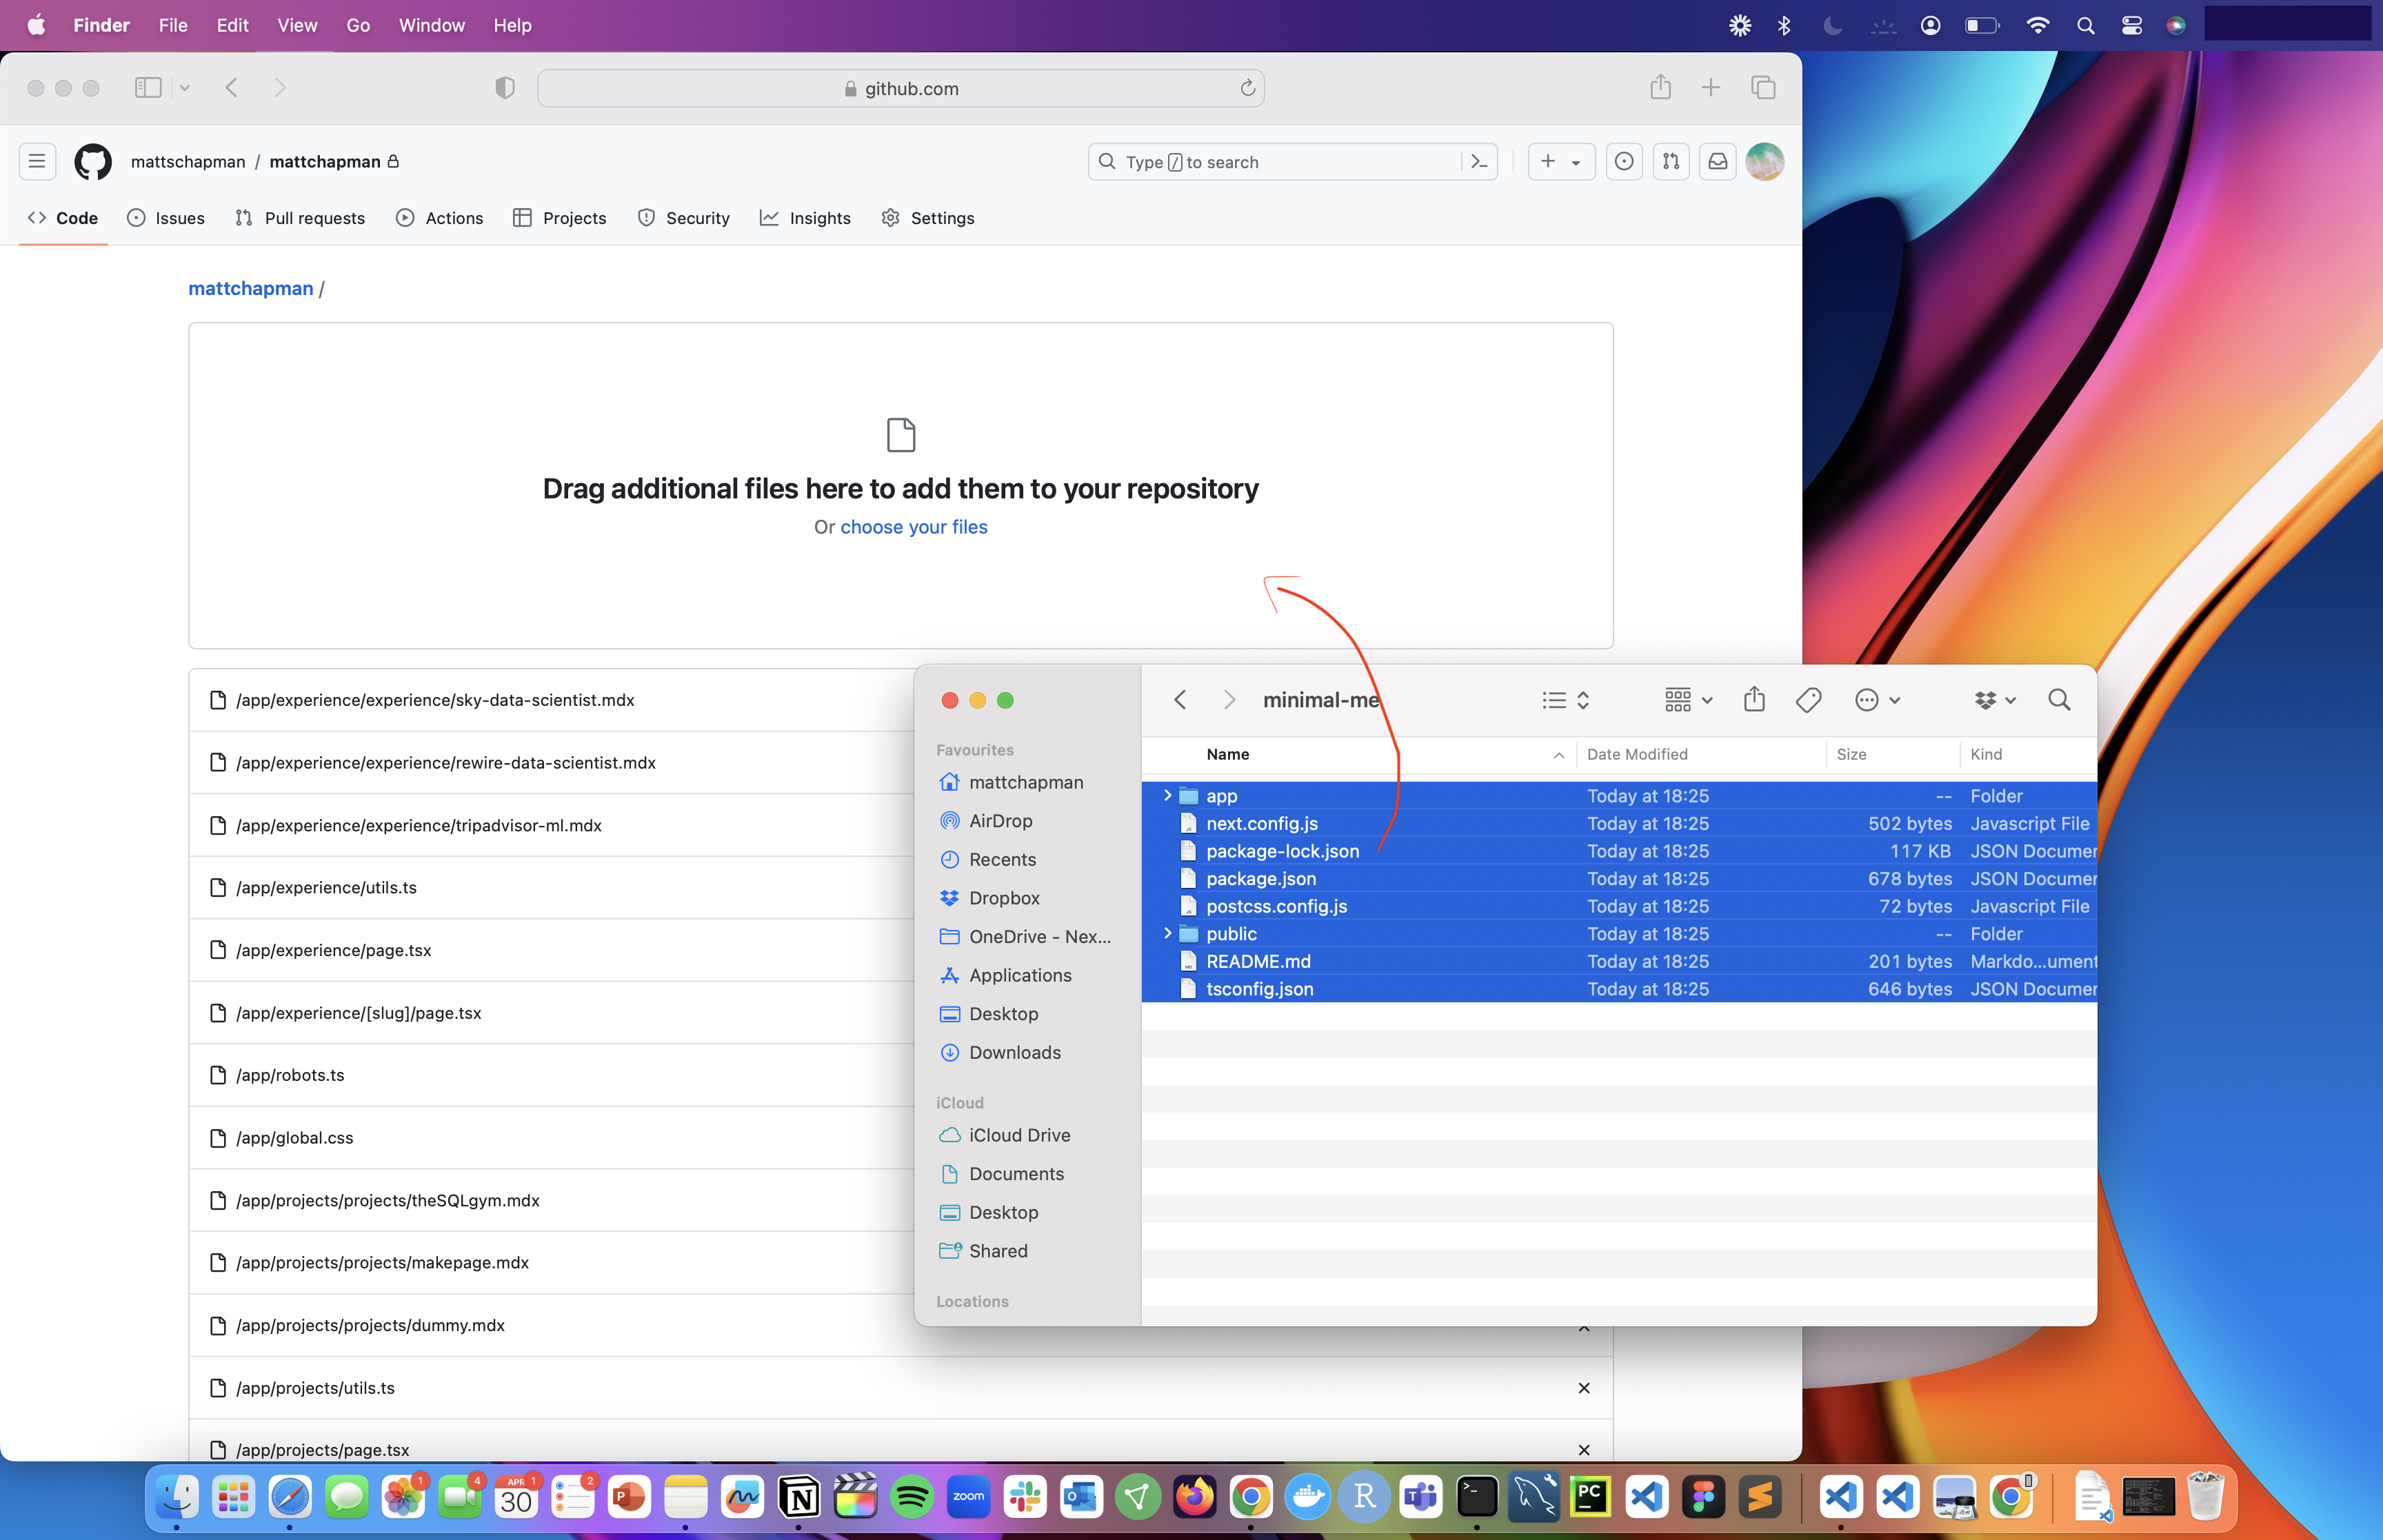Switch to the Actions tab

[440, 218]
